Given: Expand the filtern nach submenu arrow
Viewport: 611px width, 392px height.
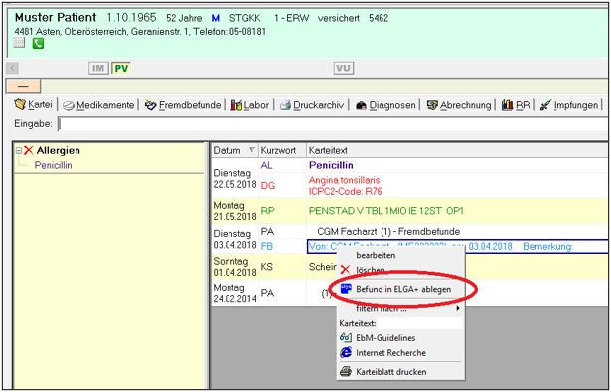Looking at the screenshot, I should click(x=458, y=308).
